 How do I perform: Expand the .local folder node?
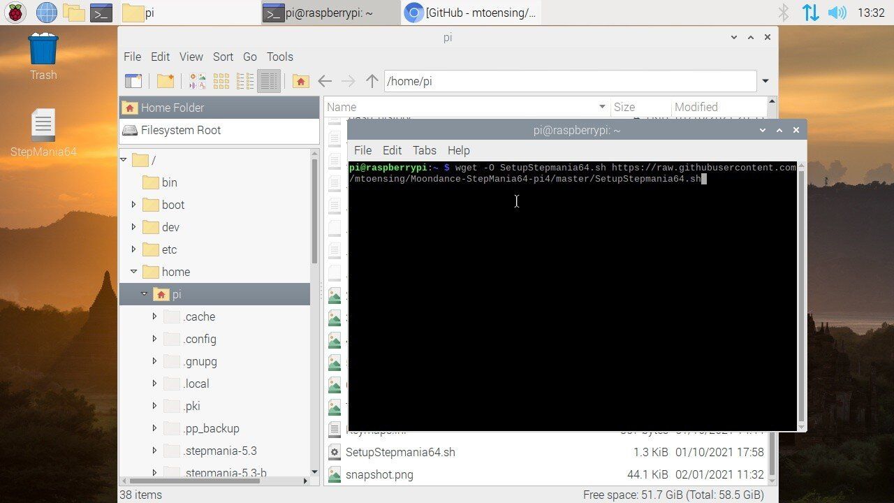(154, 384)
